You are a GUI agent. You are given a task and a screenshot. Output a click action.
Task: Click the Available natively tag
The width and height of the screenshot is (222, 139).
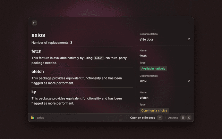pyautogui.click(x=153, y=68)
